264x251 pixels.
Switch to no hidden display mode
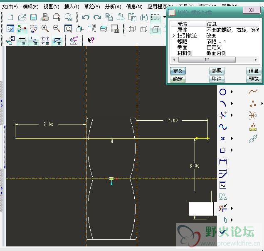pyautogui.click(x=155, y=29)
